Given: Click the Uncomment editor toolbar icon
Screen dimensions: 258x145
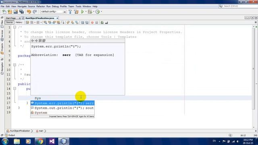Looking at the screenshot, I should [x=106, y=23].
